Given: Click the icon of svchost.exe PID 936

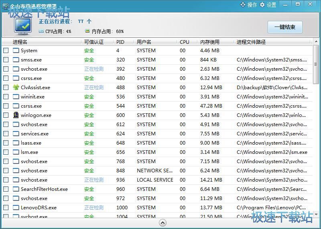Looking at the screenshot, I should pos(16,180).
